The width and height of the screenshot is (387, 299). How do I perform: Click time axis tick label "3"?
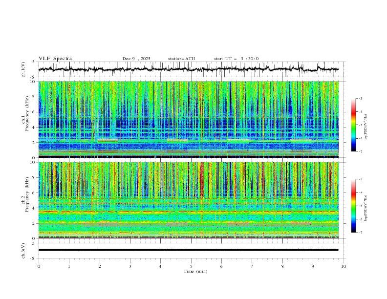click(x=130, y=266)
